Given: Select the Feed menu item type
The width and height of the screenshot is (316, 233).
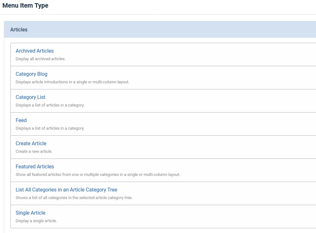Looking at the screenshot, I should pyautogui.click(x=21, y=120).
